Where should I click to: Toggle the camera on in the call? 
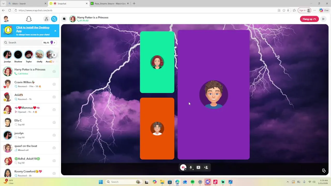(183, 167)
